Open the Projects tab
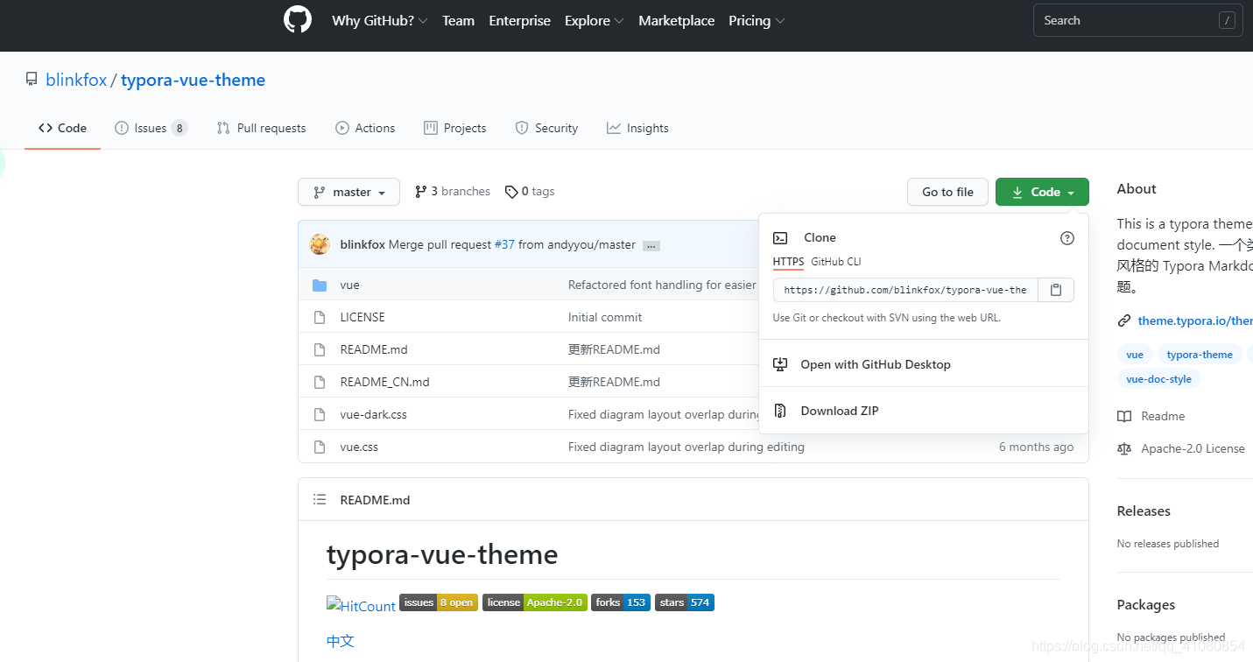 pos(454,128)
